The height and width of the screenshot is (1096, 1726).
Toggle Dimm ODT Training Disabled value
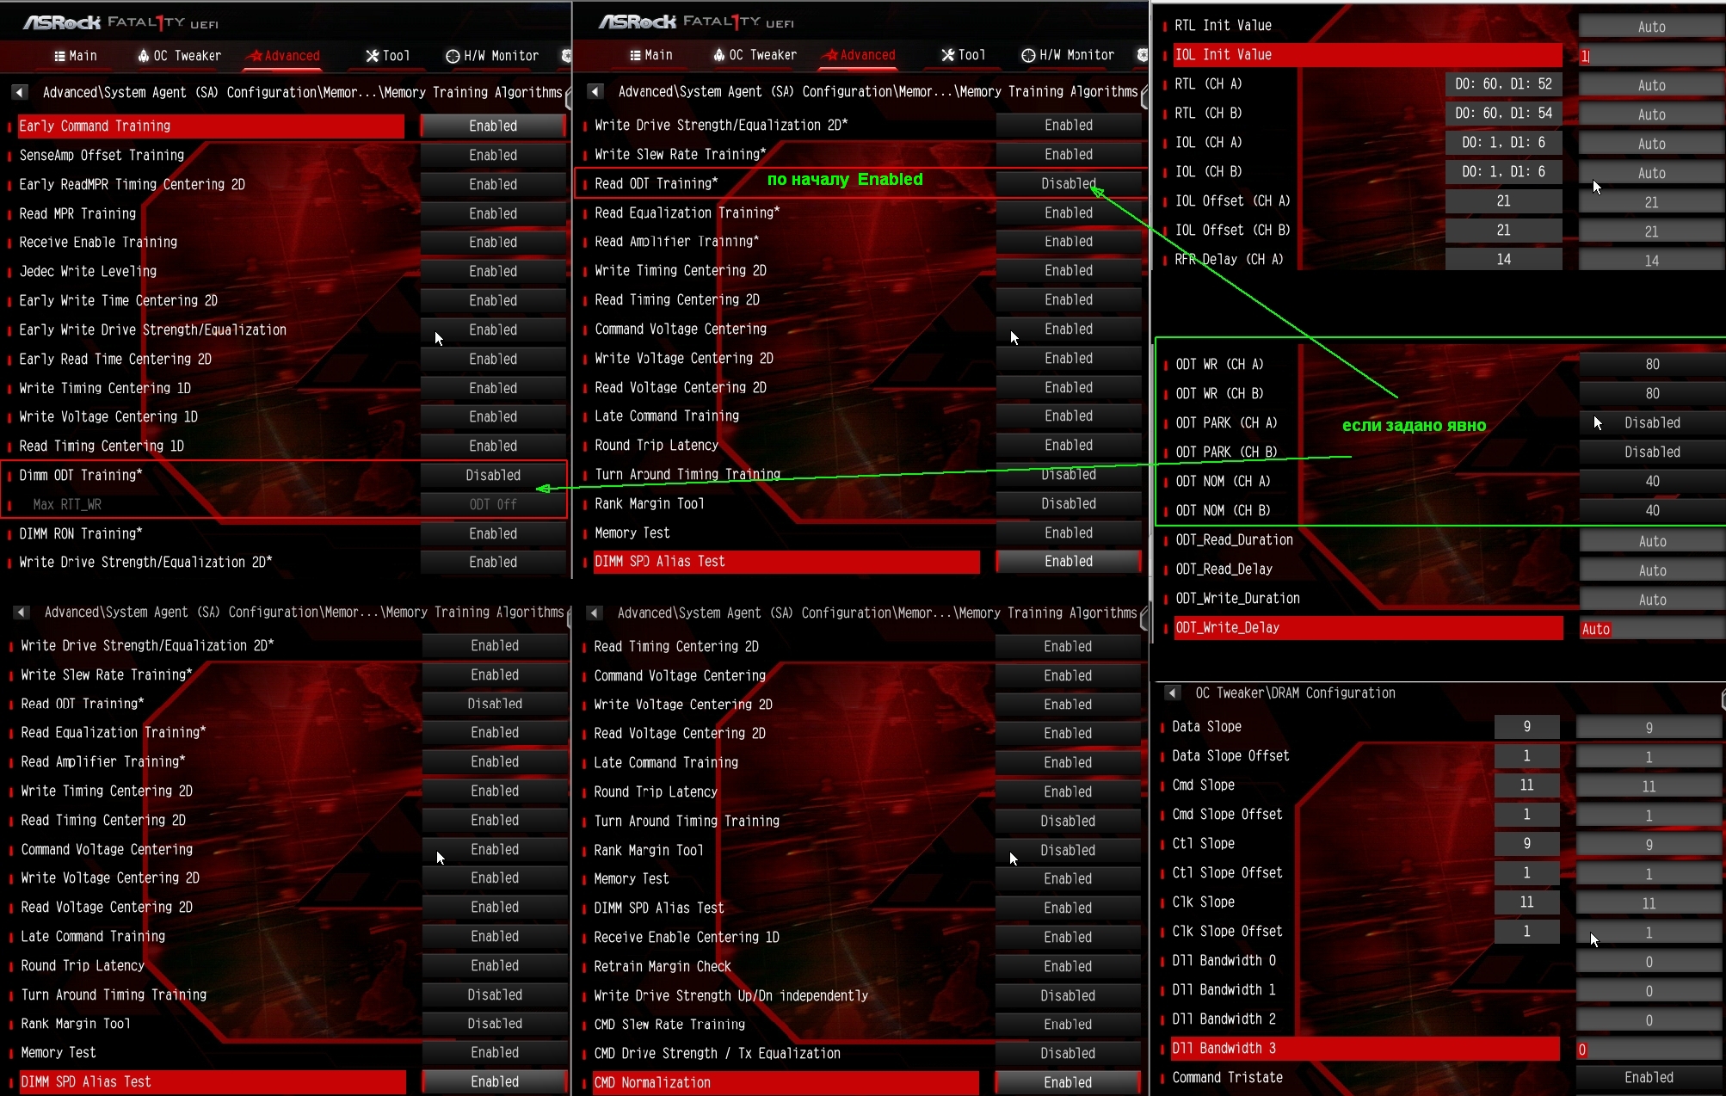tap(493, 476)
